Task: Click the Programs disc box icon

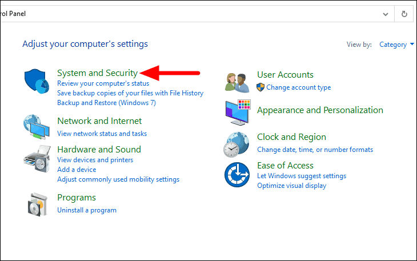Action: 37,204
